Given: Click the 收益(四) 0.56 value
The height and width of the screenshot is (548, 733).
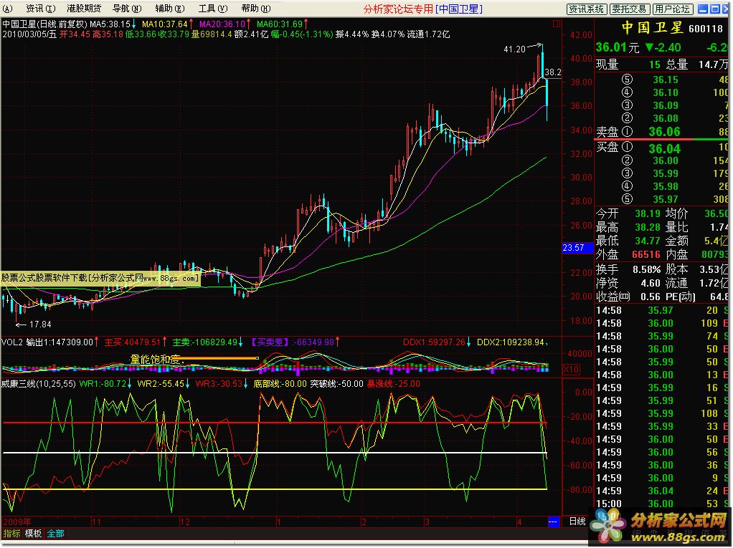Looking at the screenshot, I should point(651,297).
